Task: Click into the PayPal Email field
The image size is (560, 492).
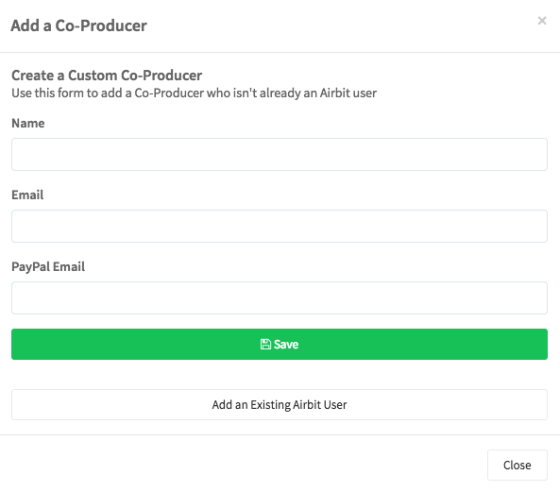Action: coord(280,297)
